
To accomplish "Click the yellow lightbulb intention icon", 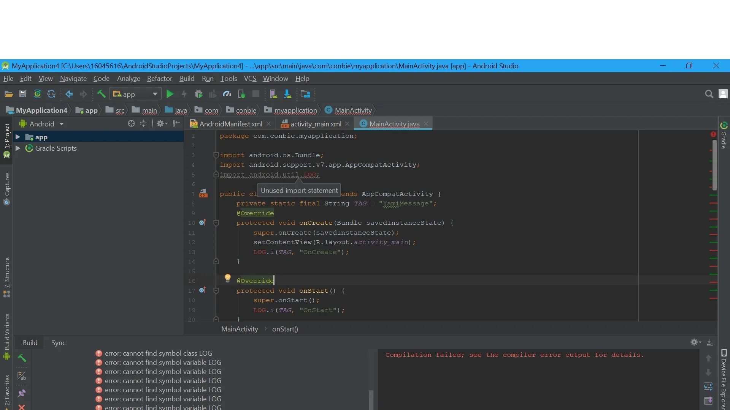I will tap(227, 278).
